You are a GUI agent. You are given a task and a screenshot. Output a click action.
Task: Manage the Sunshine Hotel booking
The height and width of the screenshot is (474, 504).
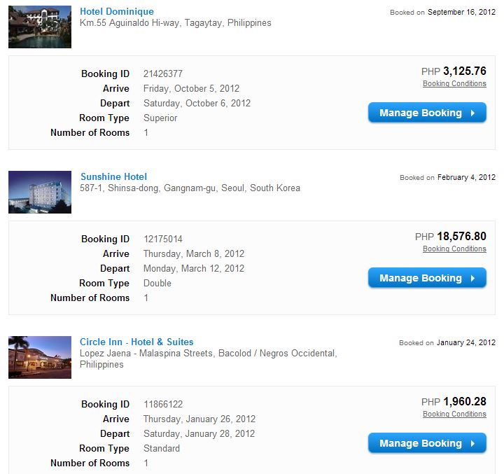click(x=421, y=278)
